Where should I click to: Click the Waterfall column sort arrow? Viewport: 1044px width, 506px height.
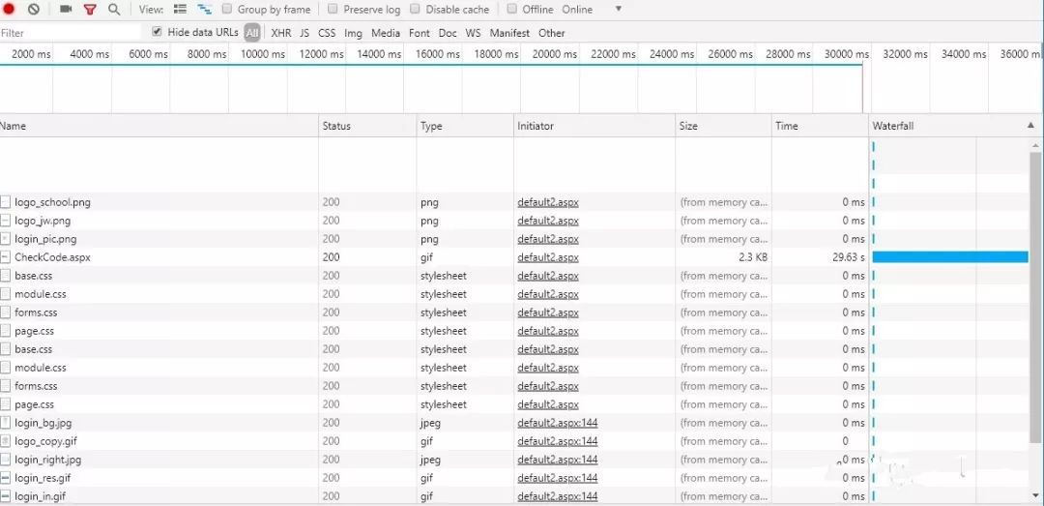(1029, 126)
